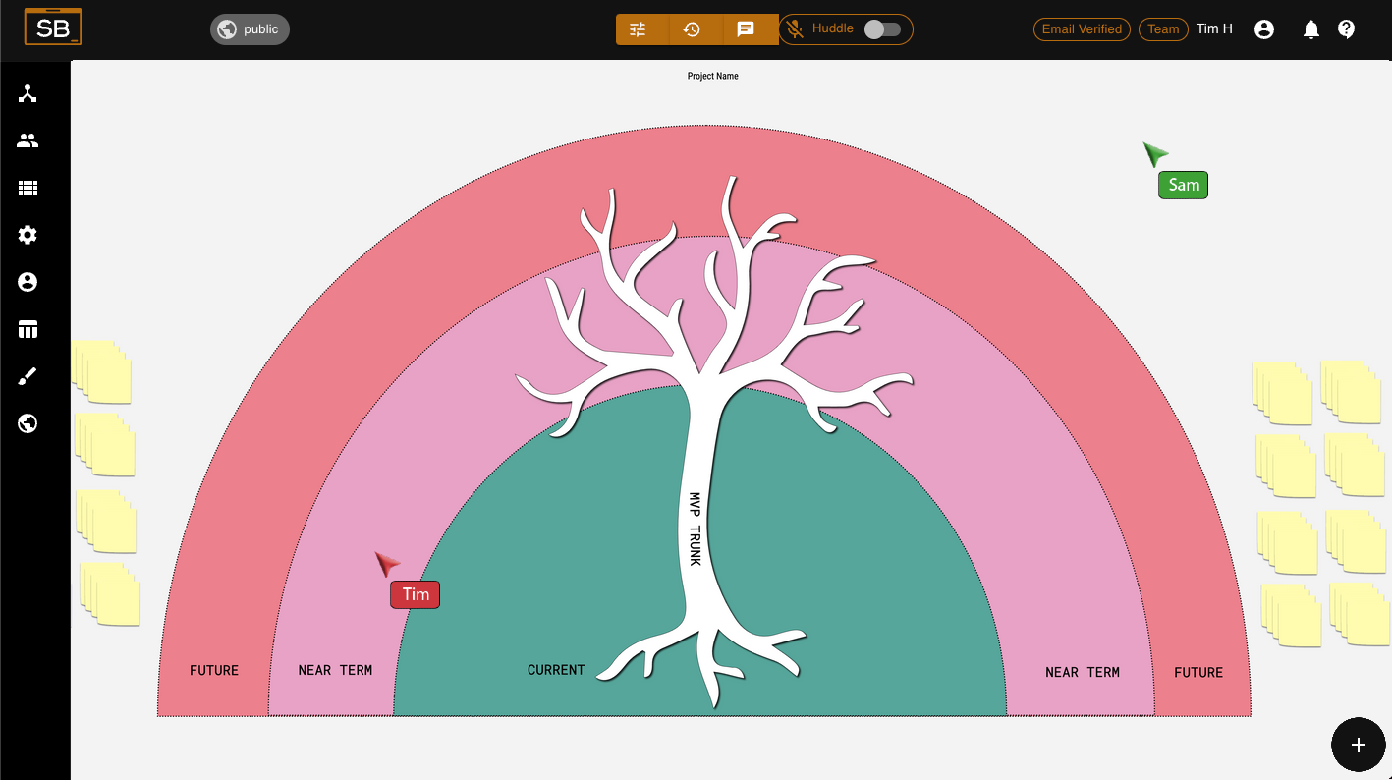The height and width of the screenshot is (780, 1392).
Task: Click the globe icon at sidebar bottom
Action: [x=27, y=423]
